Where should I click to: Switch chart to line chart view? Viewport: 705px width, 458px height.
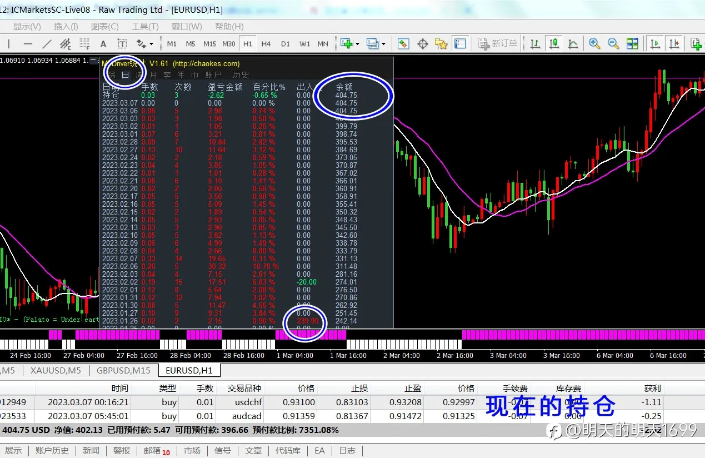click(x=573, y=43)
